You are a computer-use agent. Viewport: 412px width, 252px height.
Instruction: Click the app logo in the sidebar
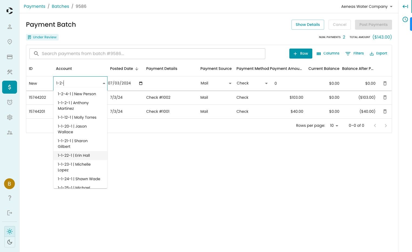(x=10, y=11)
